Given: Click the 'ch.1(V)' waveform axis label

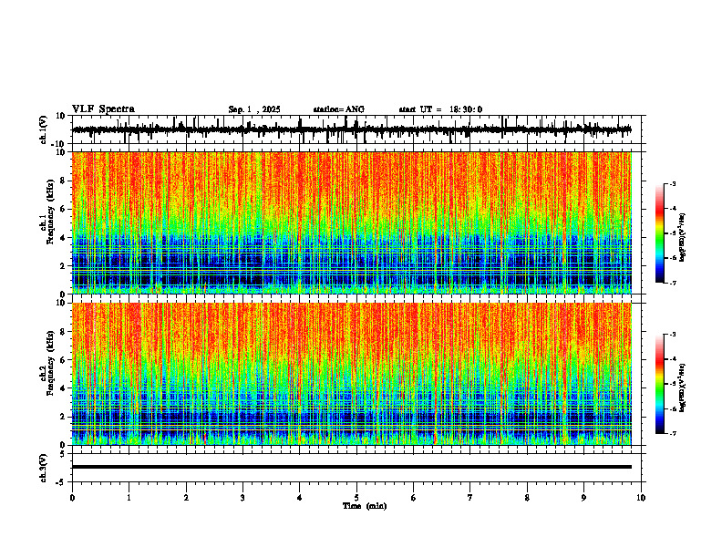Looking at the screenshot, I should pyautogui.click(x=44, y=129).
